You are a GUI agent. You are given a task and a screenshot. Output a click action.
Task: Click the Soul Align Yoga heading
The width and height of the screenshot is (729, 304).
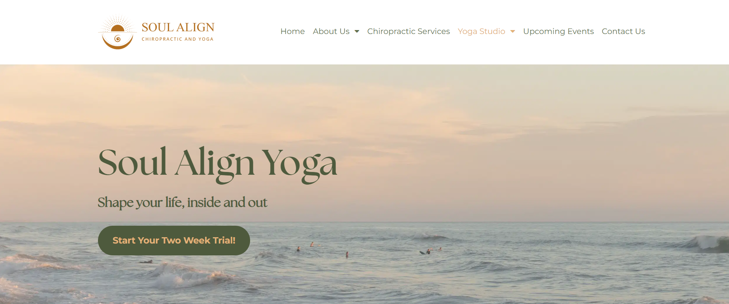[x=217, y=164]
